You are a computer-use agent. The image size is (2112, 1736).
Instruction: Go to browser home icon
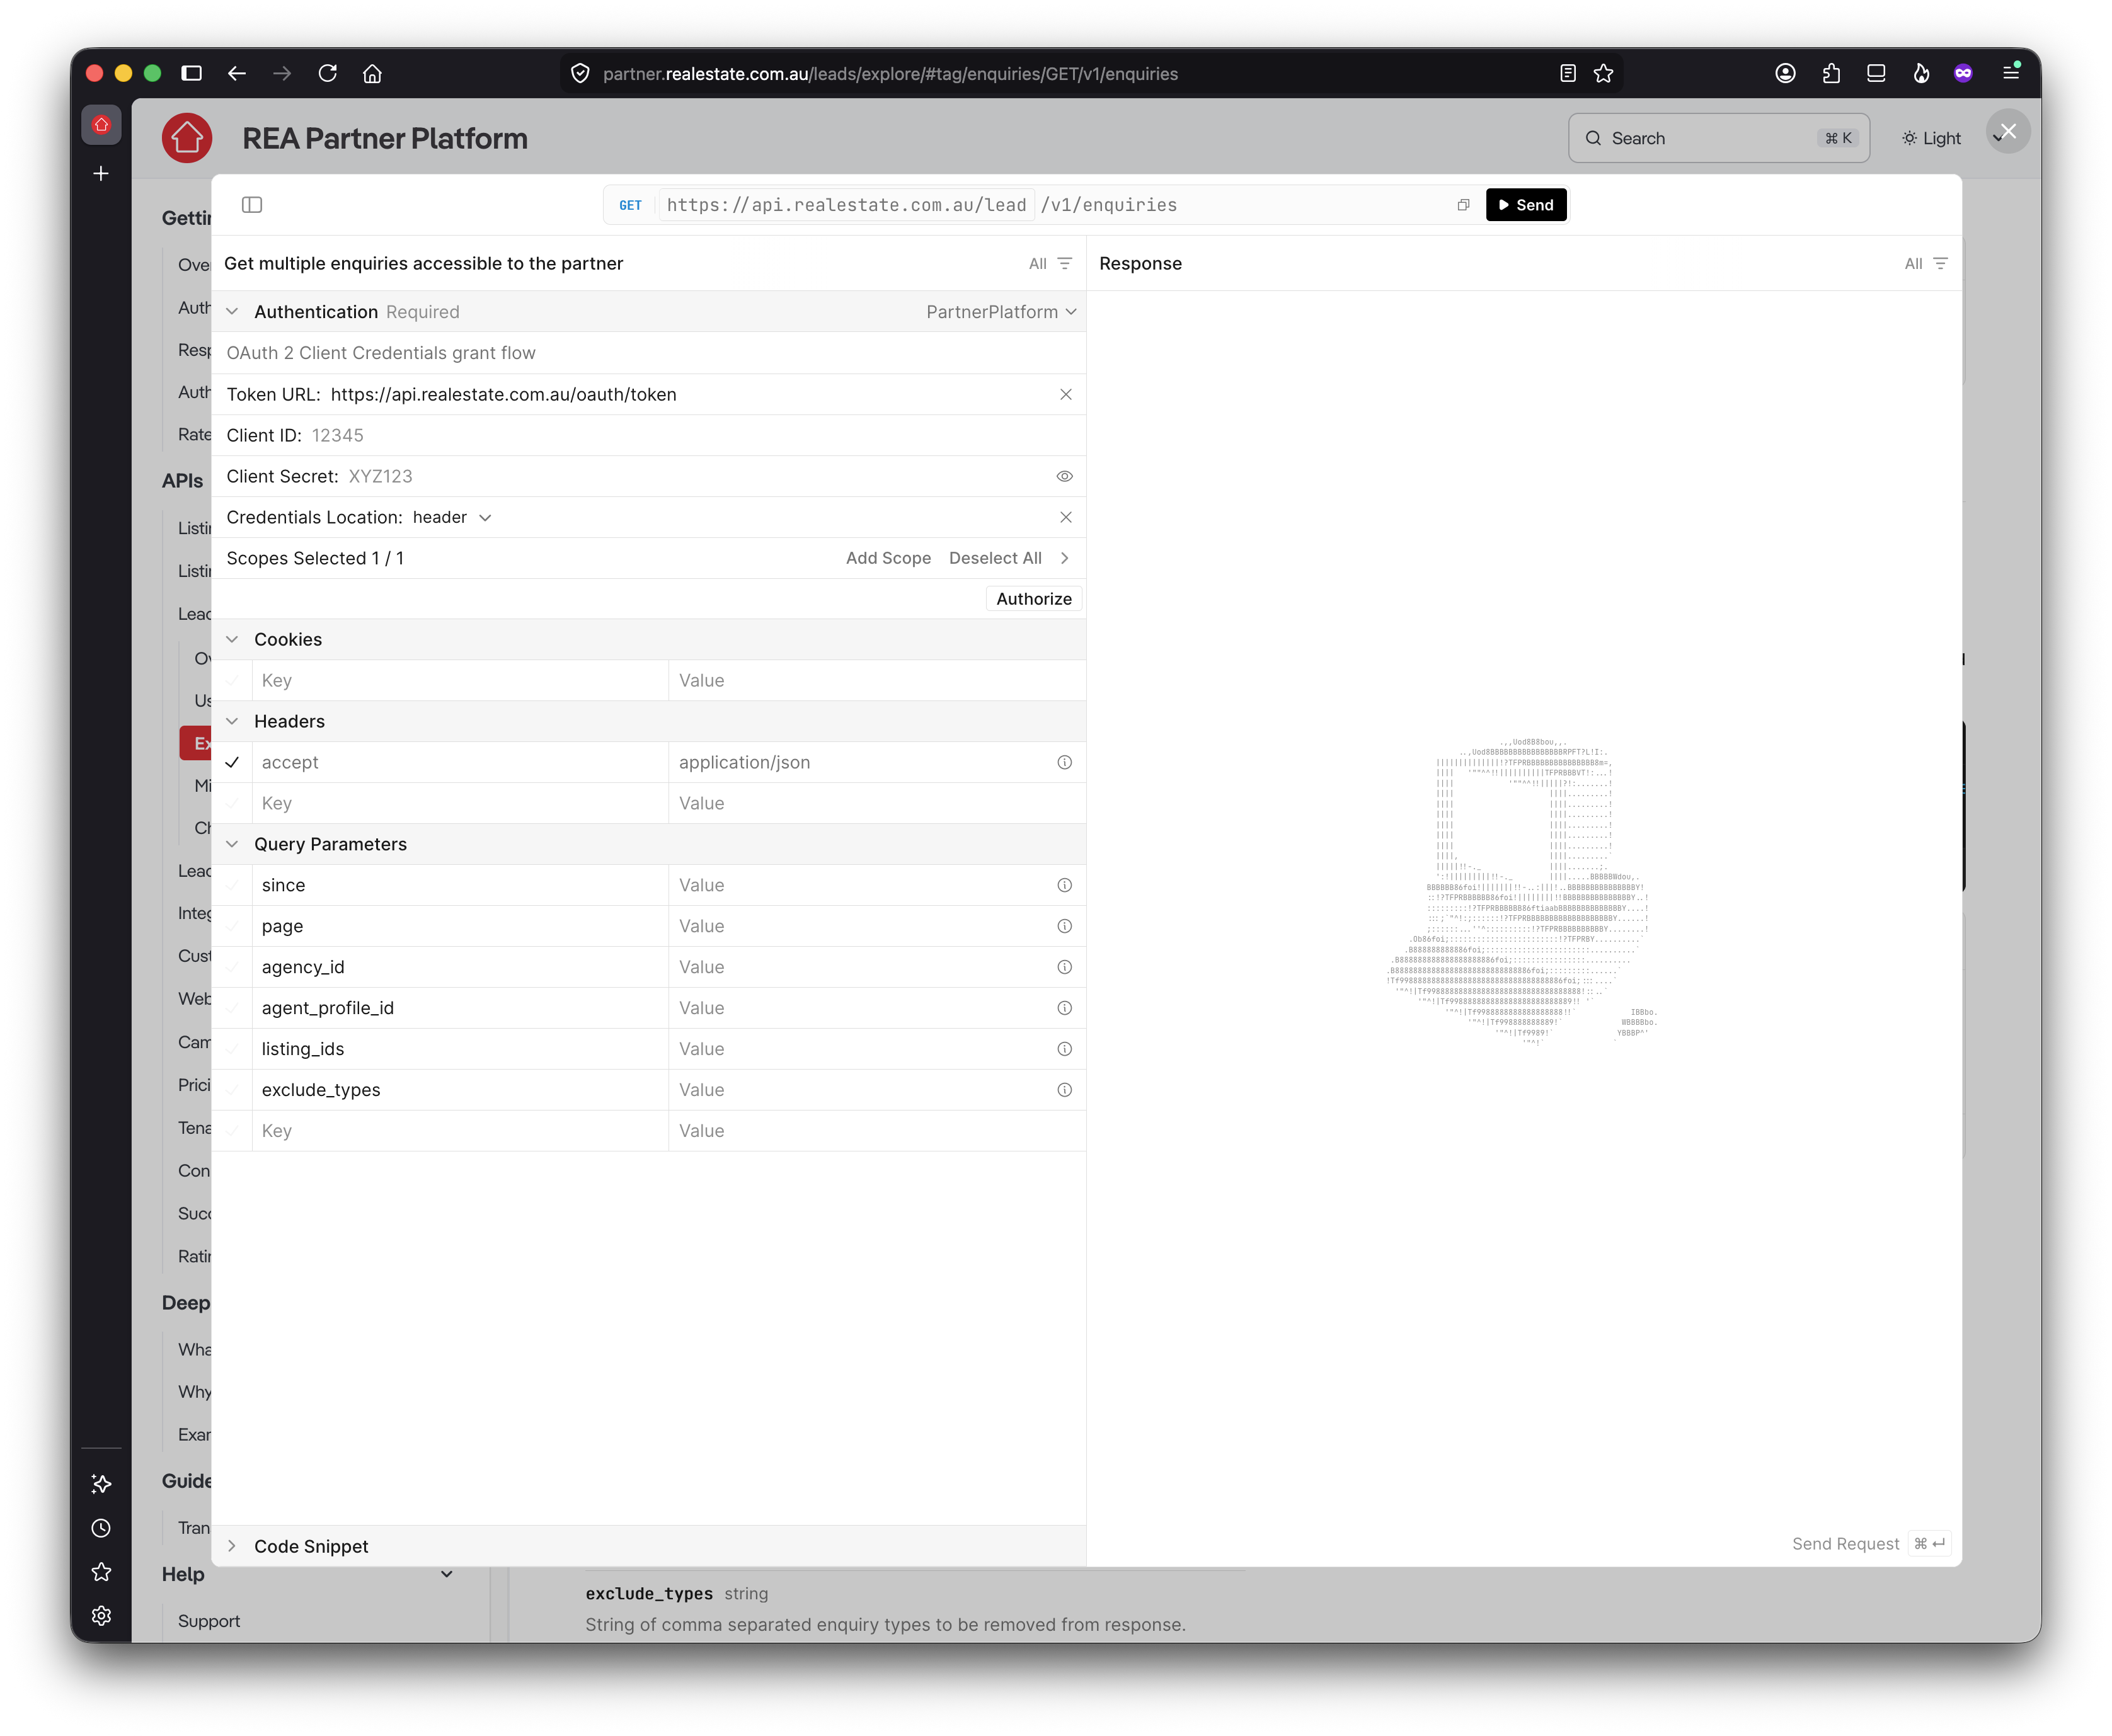click(372, 73)
